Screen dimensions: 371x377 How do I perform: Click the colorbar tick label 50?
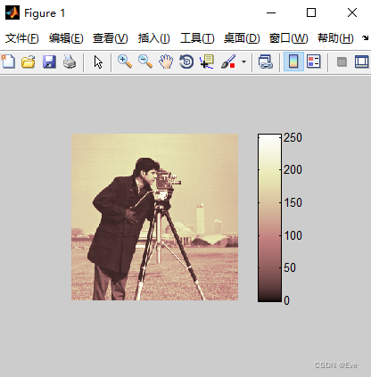(x=290, y=268)
